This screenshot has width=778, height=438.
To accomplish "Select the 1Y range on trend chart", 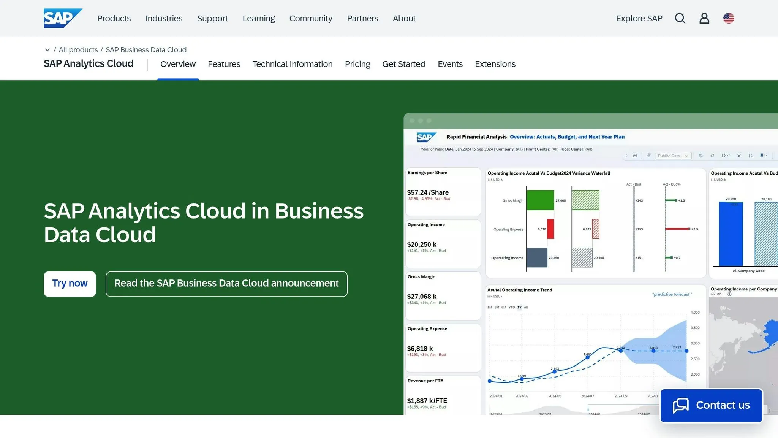I will click(x=519, y=307).
